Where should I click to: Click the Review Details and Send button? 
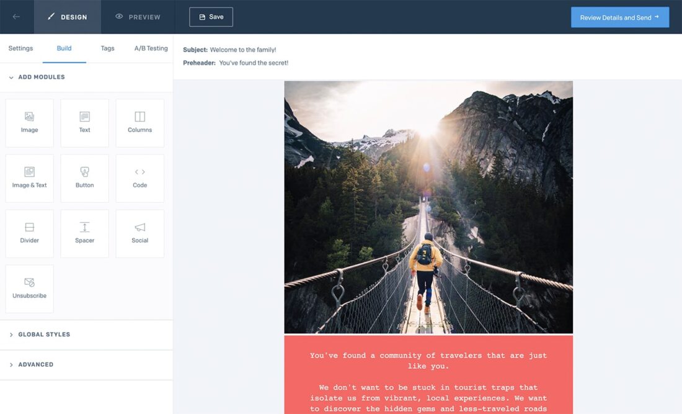coord(619,17)
